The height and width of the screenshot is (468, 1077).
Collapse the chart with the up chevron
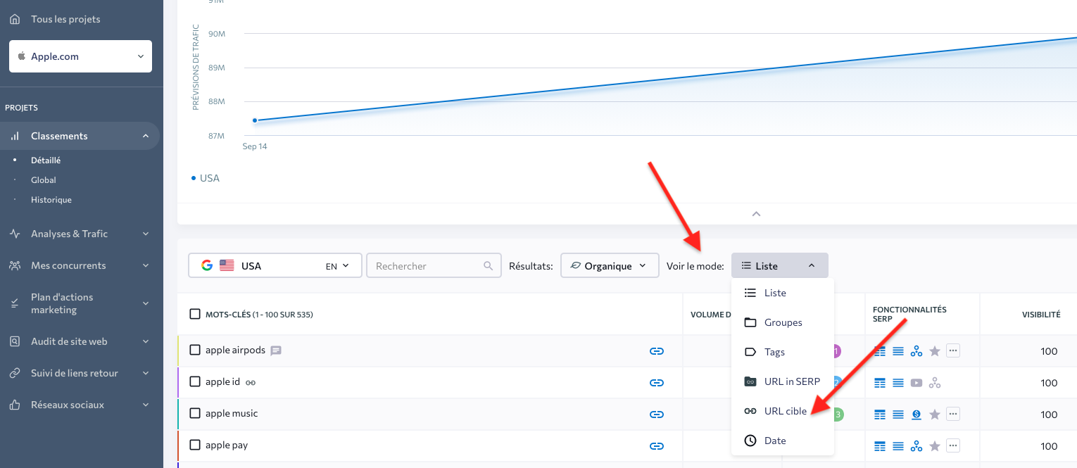click(756, 213)
